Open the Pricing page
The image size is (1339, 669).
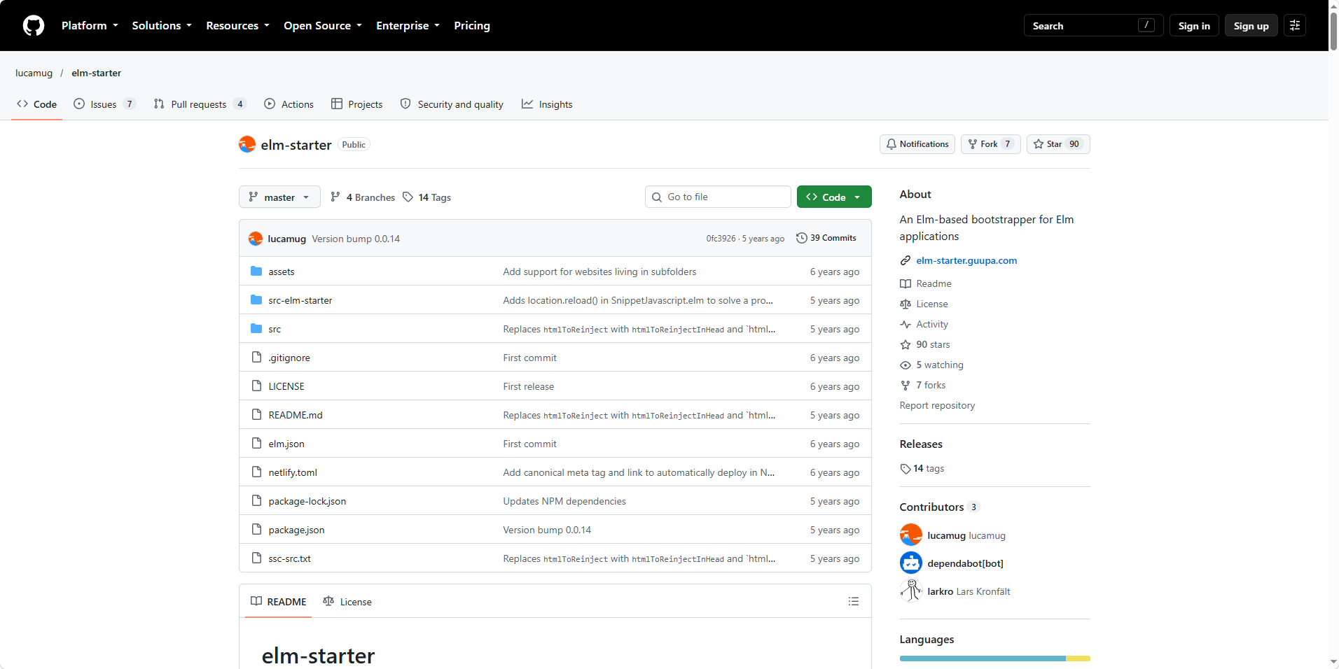point(472,26)
